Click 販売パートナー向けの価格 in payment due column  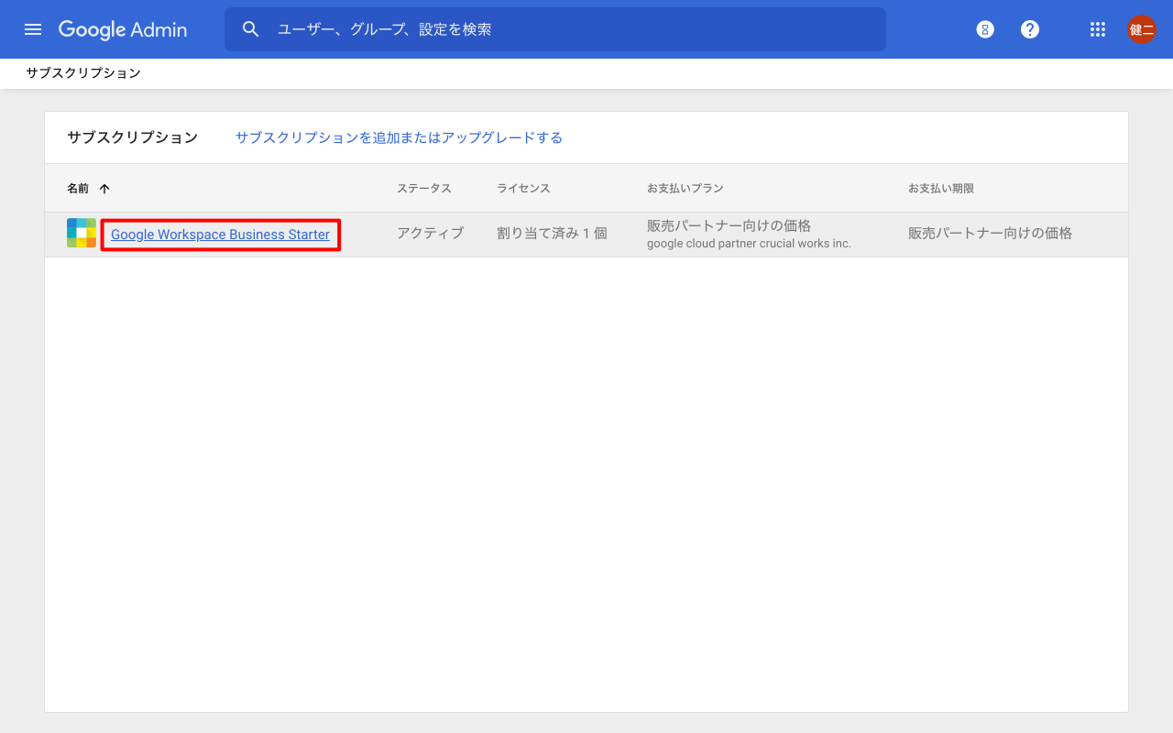point(991,234)
